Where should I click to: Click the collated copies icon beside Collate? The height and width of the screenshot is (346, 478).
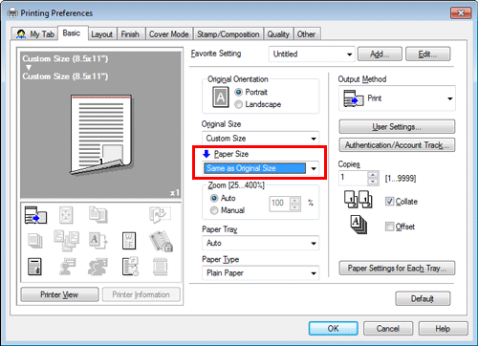pyautogui.click(x=358, y=200)
